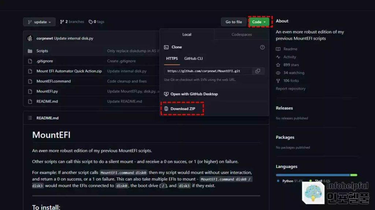Click the watching eye icon
375x210 pixels.
[278, 73]
